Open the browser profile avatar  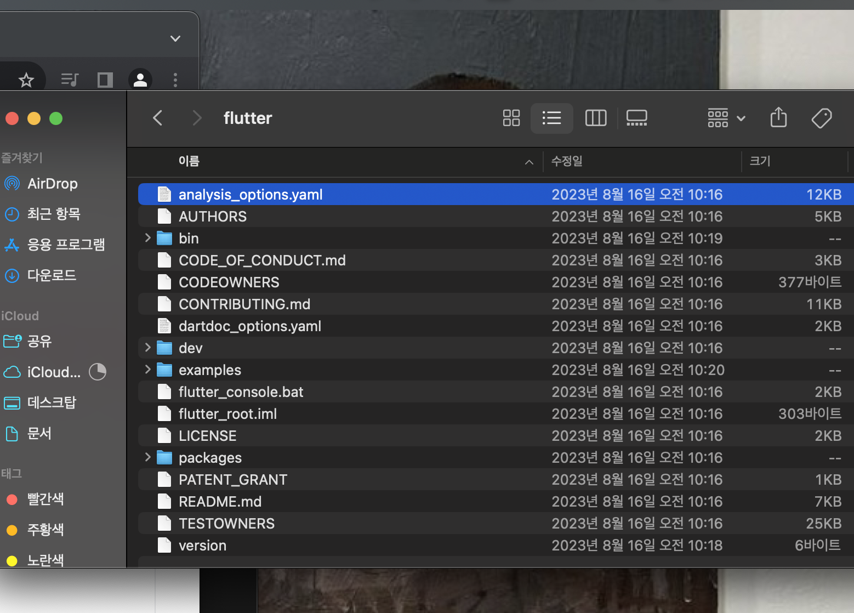tap(140, 80)
